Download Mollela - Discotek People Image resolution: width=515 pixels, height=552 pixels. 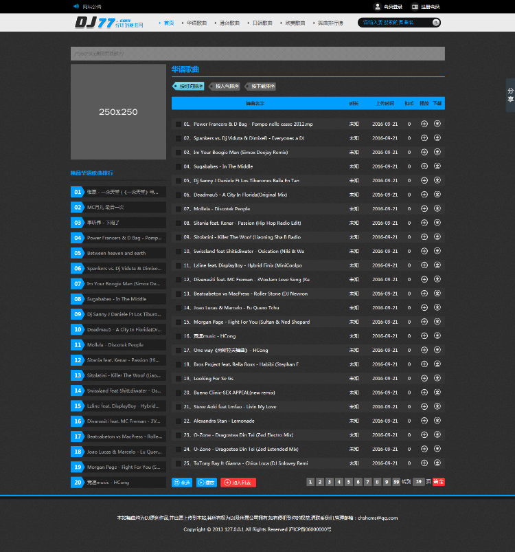tap(437, 209)
